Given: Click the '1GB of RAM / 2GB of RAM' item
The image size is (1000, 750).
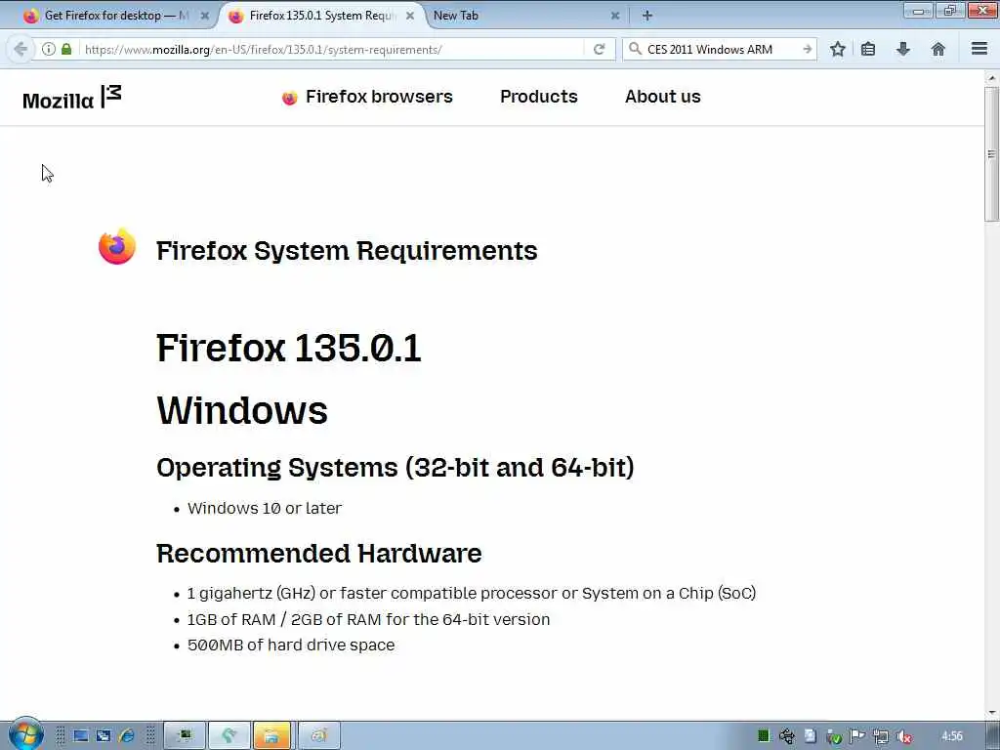Looking at the screenshot, I should (368, 619).
